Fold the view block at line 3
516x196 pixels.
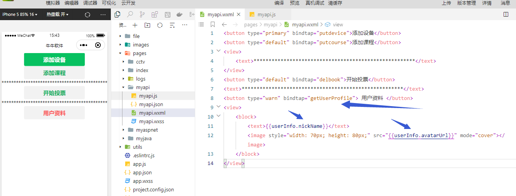pos(219,51)
